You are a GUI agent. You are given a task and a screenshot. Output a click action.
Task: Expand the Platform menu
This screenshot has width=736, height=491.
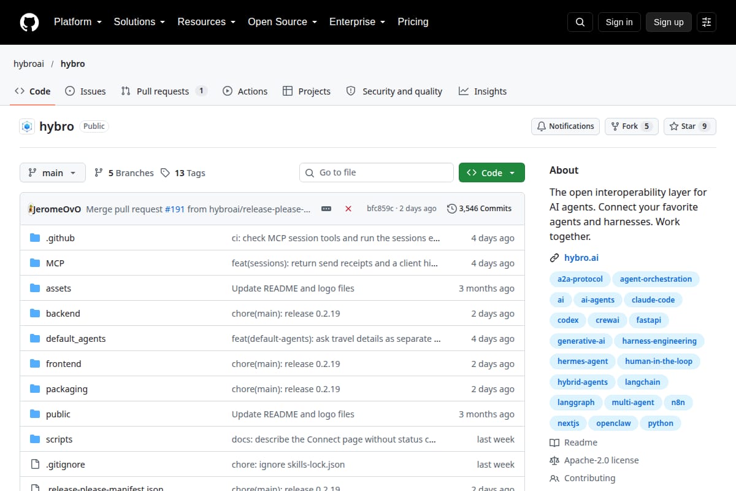(x=78, y=22)
